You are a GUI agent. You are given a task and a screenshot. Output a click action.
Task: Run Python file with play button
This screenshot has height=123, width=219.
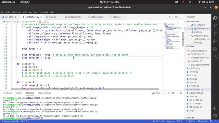[170, 17]
